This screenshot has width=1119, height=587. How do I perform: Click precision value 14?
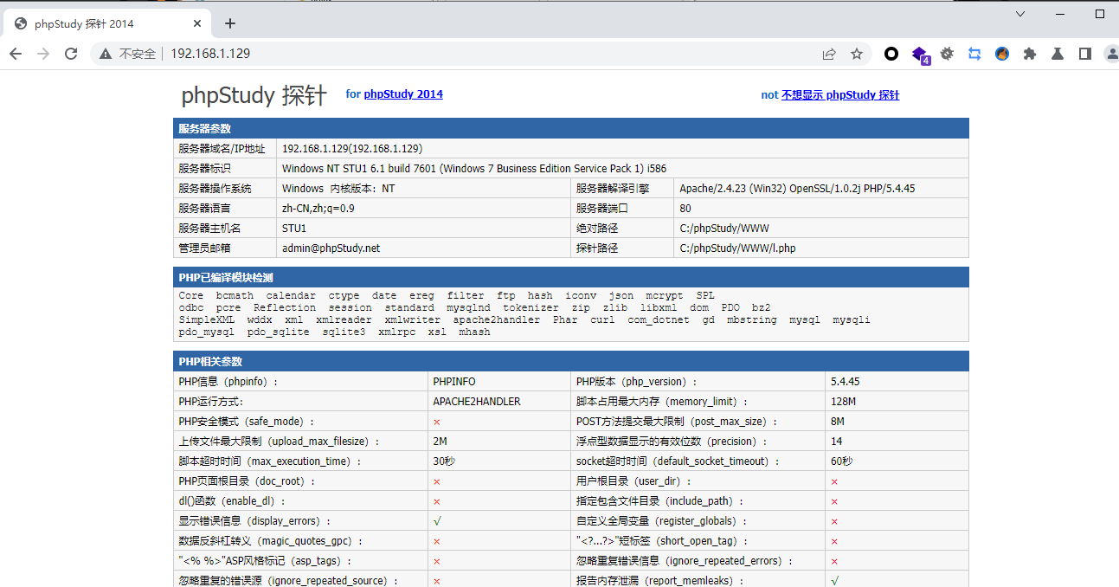point(836,442)
